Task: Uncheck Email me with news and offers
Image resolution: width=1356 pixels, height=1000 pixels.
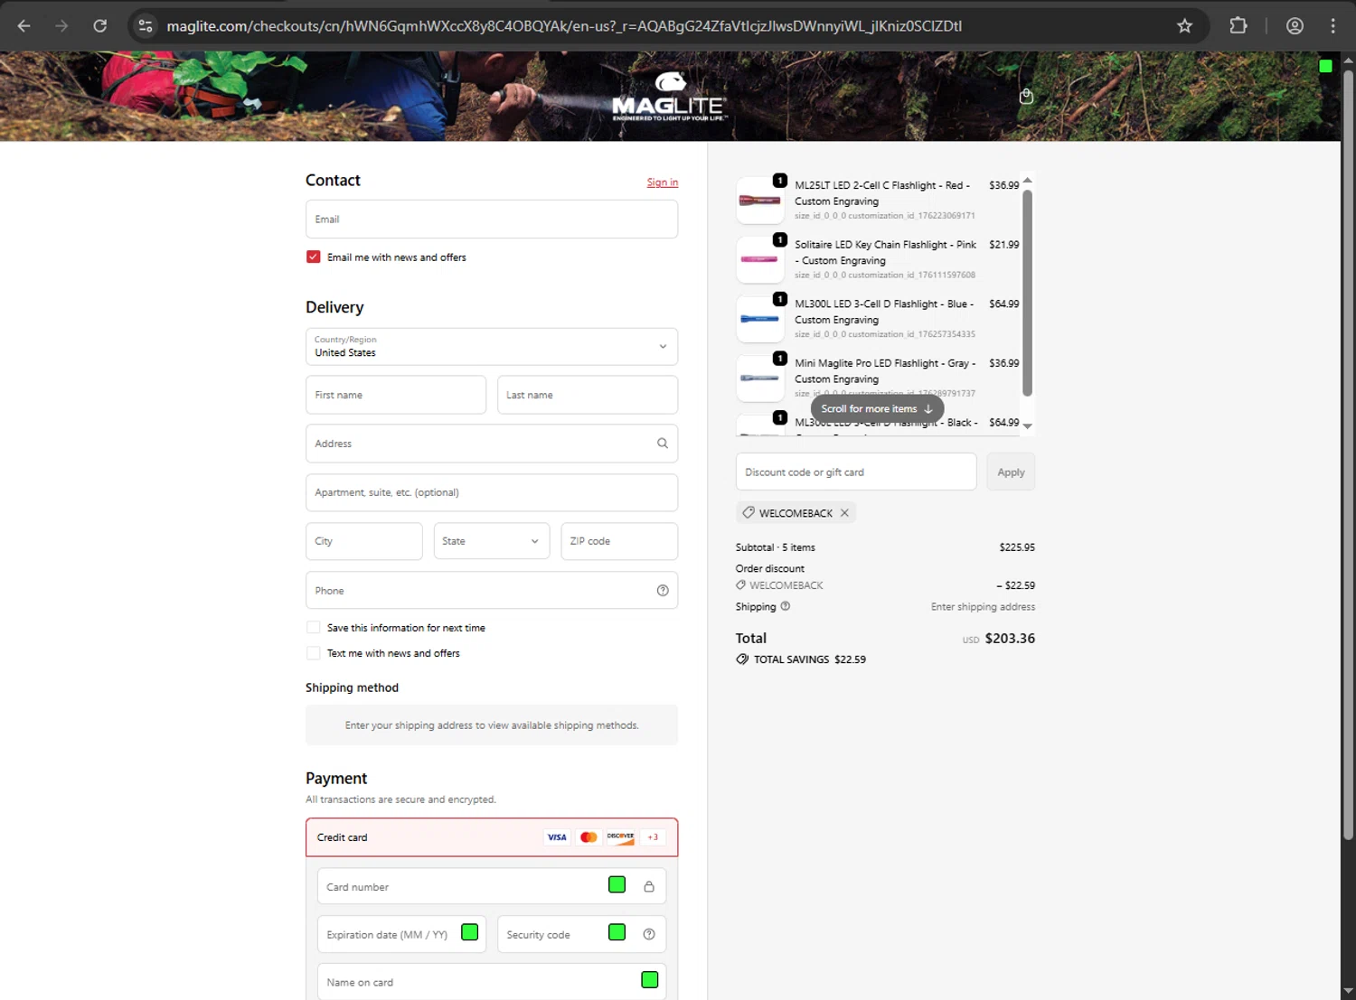Action: (x=314, y=257)
